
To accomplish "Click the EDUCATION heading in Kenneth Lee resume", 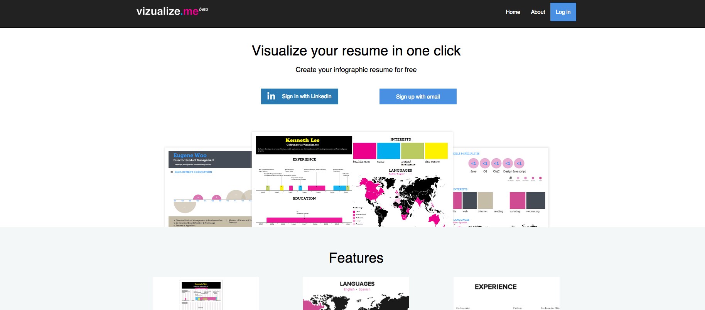I will pos(304,198).
